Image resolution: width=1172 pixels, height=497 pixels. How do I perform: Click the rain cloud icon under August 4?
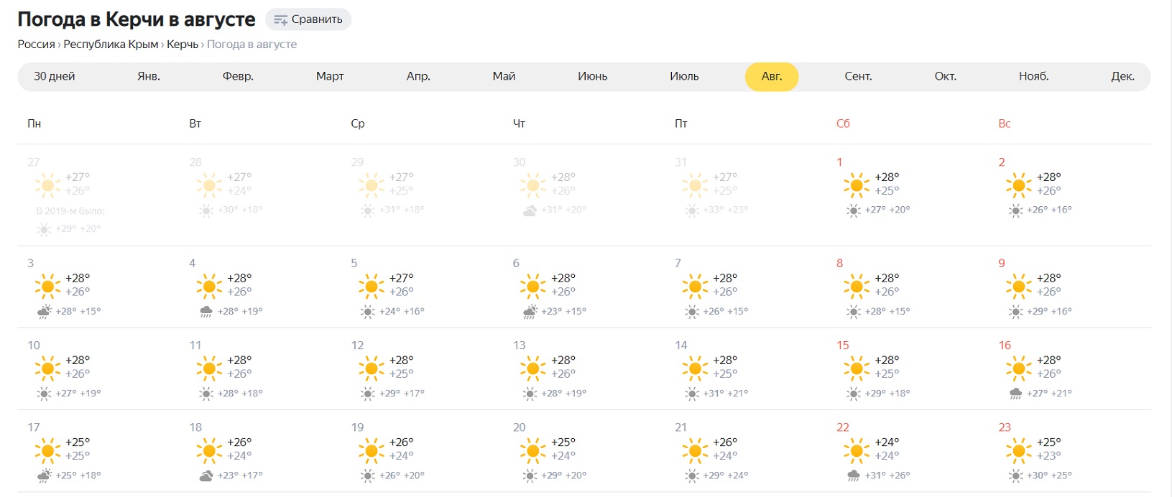pos(206,312)
